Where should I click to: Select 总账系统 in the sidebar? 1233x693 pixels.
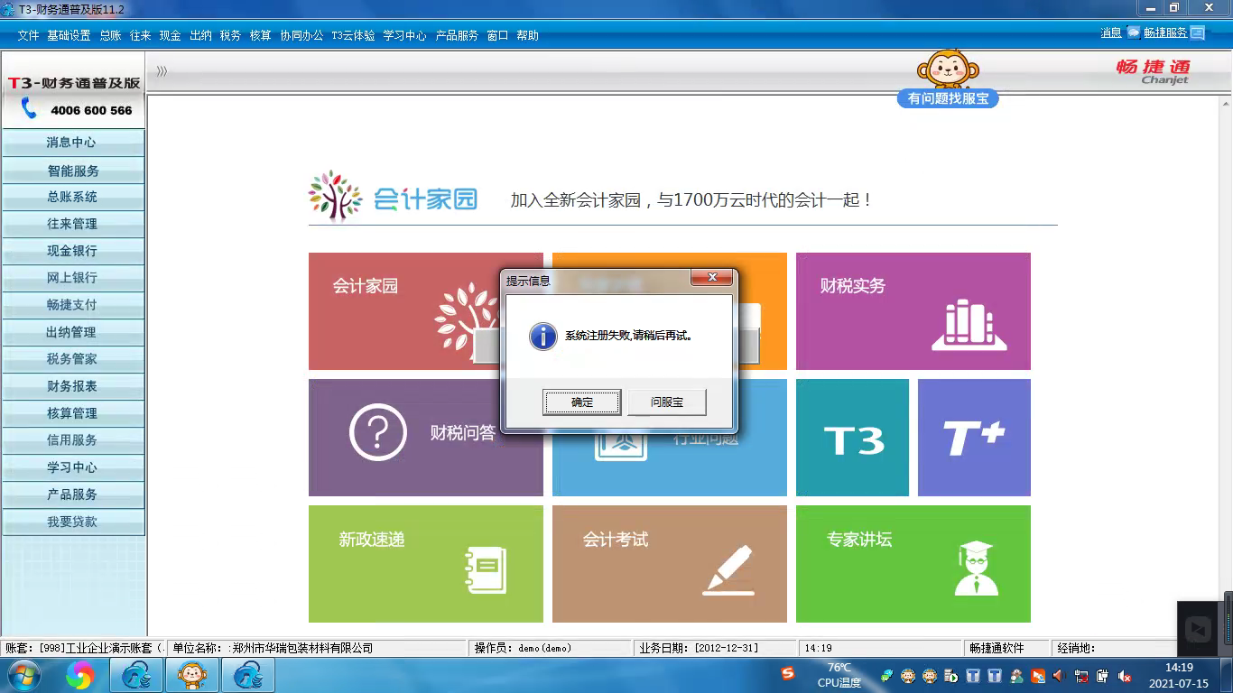[73, 197]
